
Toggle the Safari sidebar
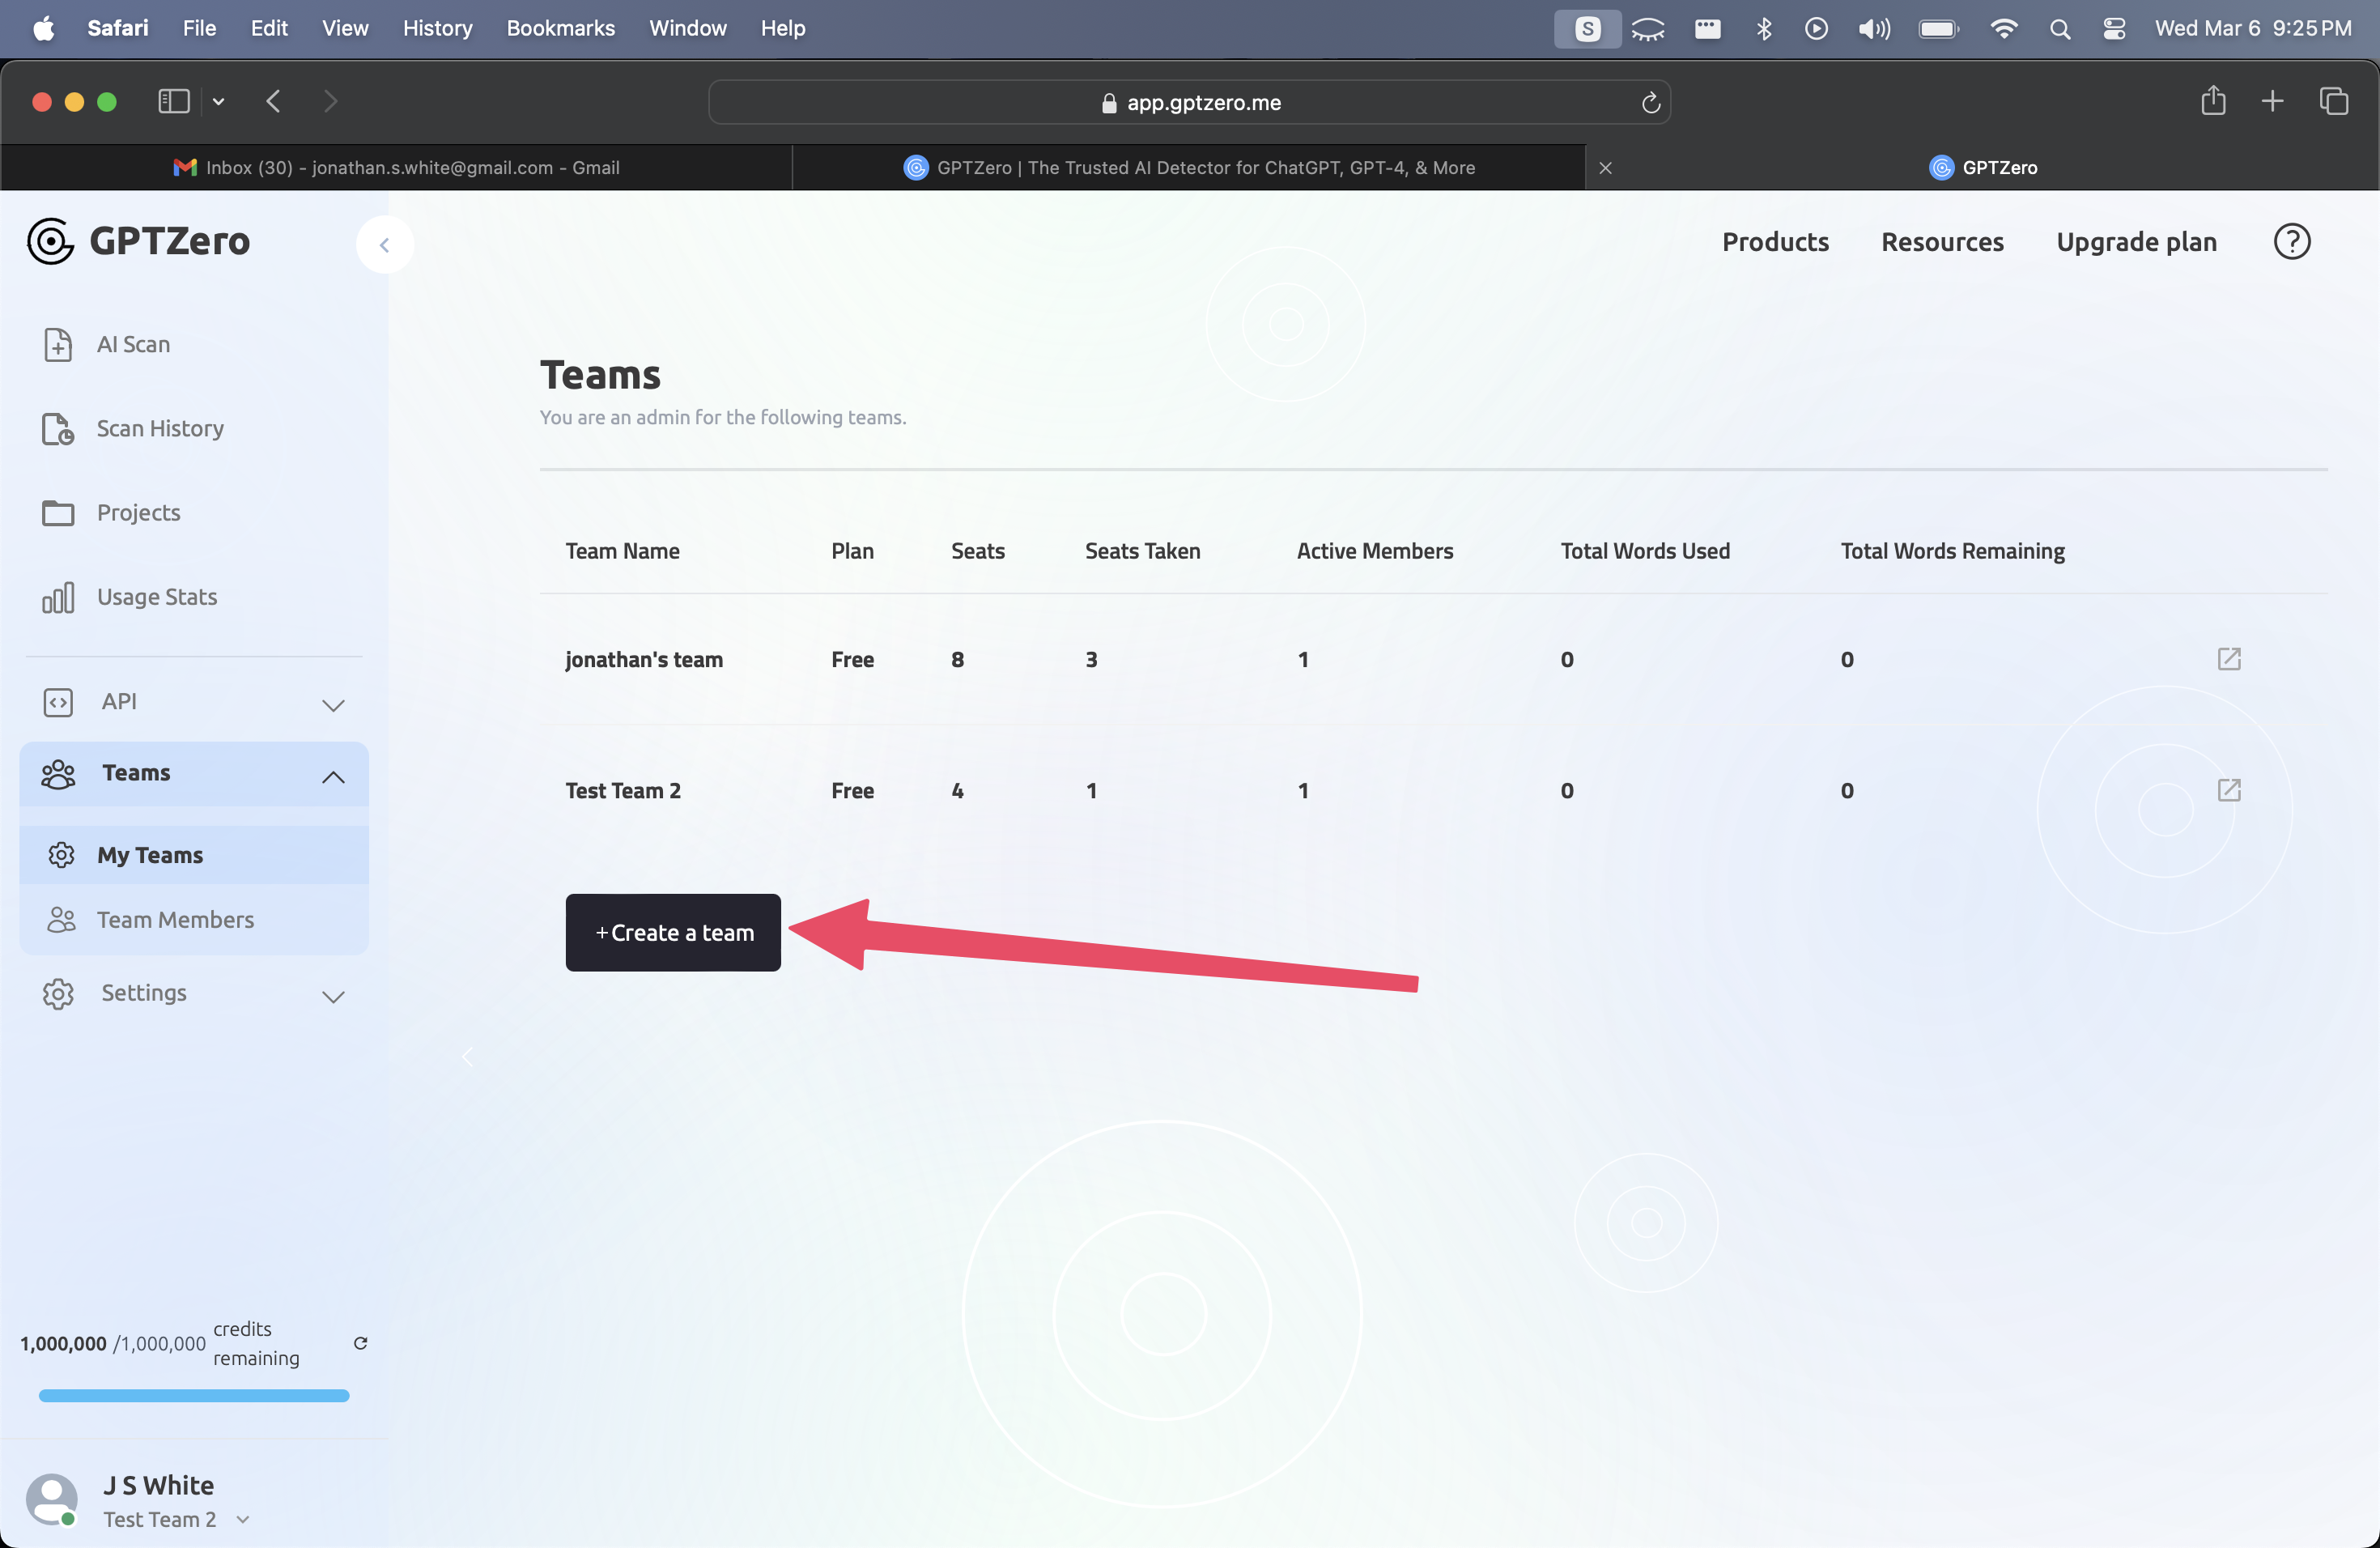174,101
